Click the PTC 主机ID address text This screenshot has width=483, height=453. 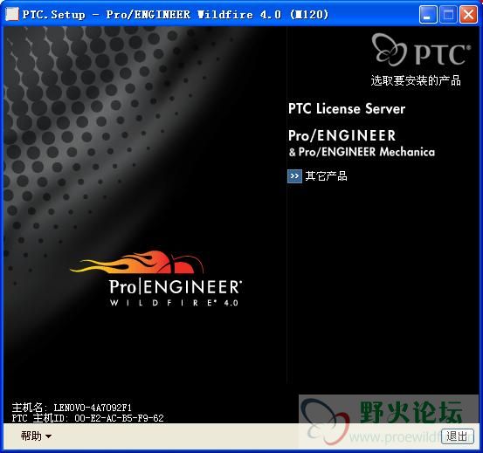88,418
